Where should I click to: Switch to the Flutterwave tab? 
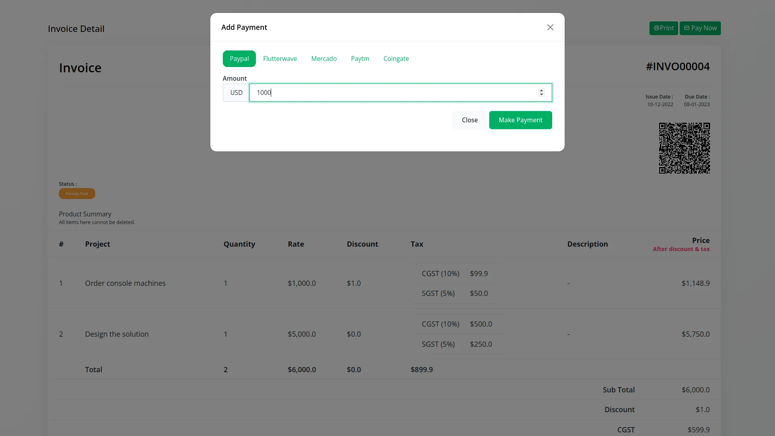pos(280,59)
